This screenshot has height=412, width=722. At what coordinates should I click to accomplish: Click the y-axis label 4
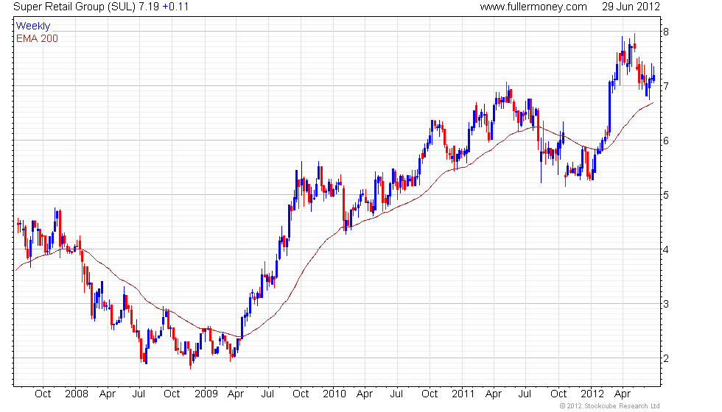pyautogui.click(x=666, y=250)
